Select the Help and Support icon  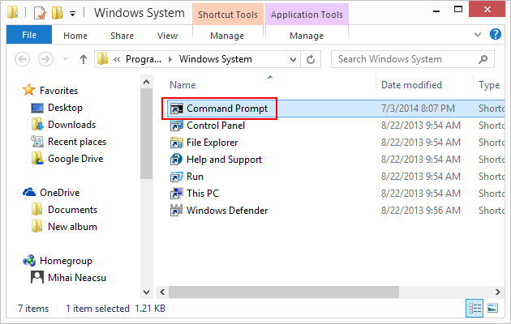pos(177,160)
